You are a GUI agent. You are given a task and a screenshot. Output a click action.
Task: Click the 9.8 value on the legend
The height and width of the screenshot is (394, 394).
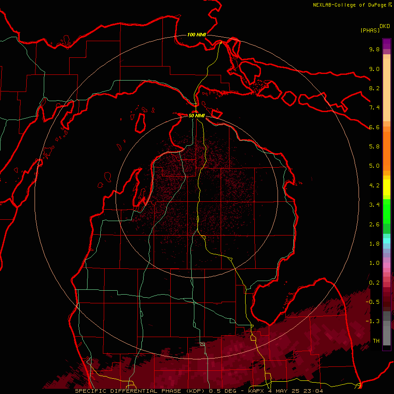tap(374, 49)
